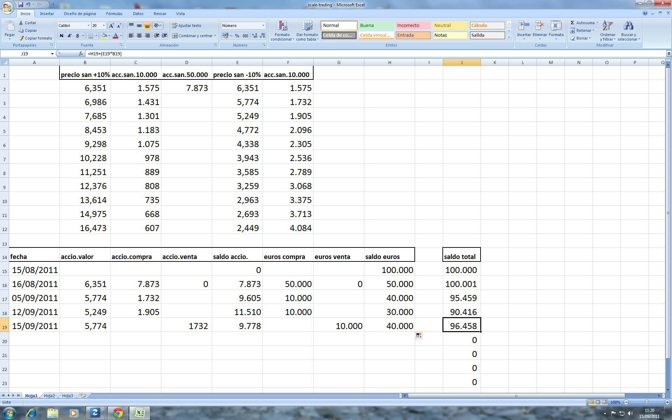Click the Cortar scissors icon
The width and height of the screenshot is (672, 420).
tap(21, 23)
